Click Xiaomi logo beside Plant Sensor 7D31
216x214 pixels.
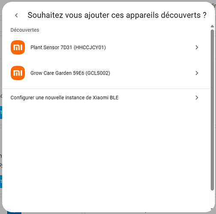pos(18,48)
